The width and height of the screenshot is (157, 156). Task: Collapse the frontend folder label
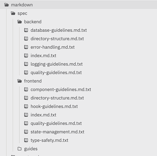pos(33,81)
